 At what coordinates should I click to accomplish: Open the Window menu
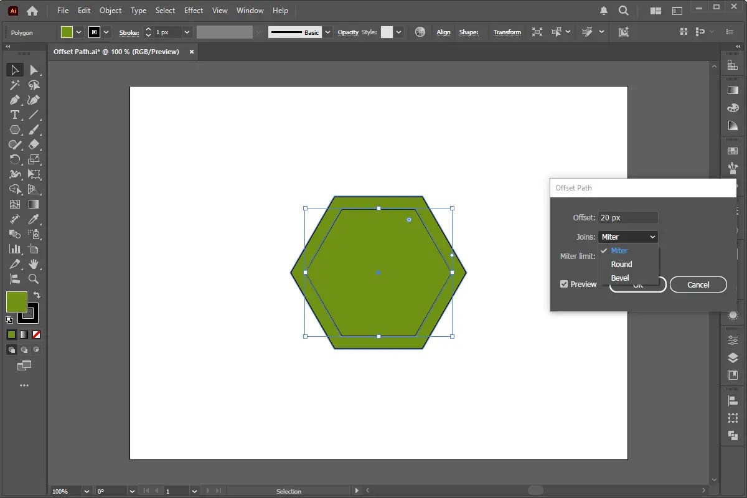(x=250, y=11)
